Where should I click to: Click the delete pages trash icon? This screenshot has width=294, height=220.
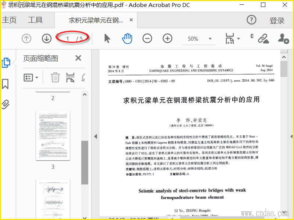click(55, 77)
